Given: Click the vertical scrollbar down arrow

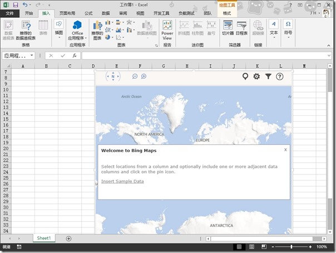Looking at the screenshot, I should point(330,232).
